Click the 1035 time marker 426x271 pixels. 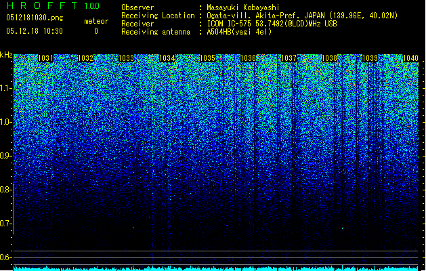pos(207,58)
